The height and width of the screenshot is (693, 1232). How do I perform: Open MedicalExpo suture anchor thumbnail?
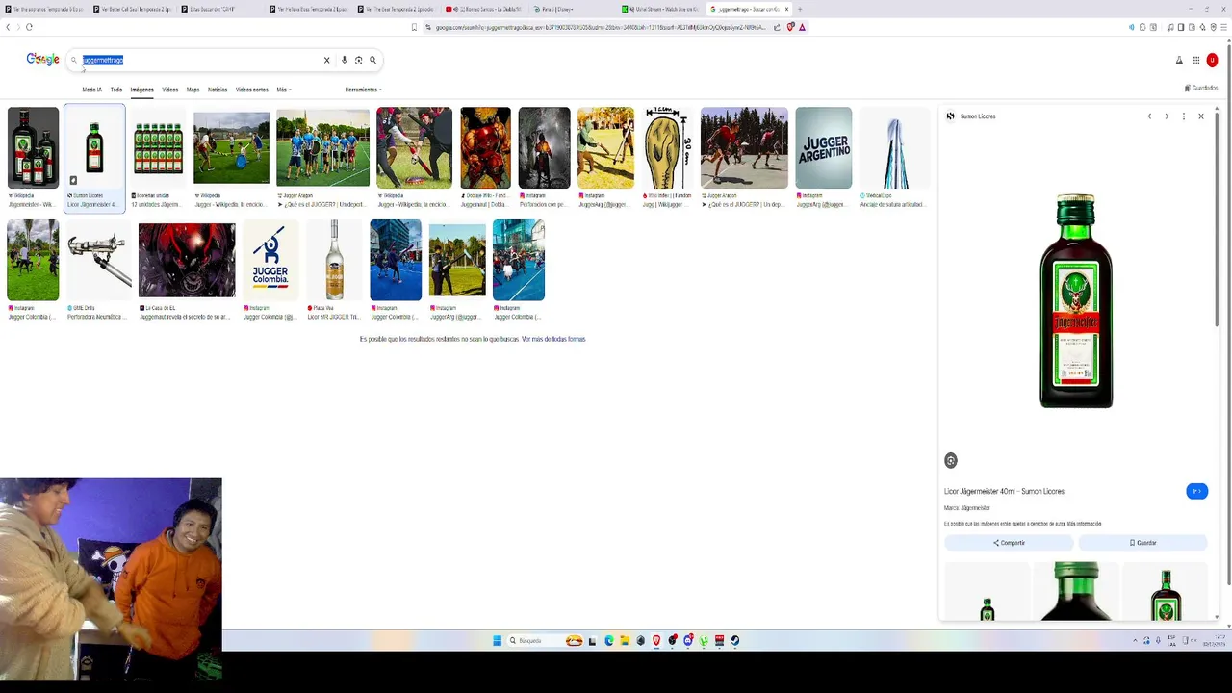tap(895, 147)
